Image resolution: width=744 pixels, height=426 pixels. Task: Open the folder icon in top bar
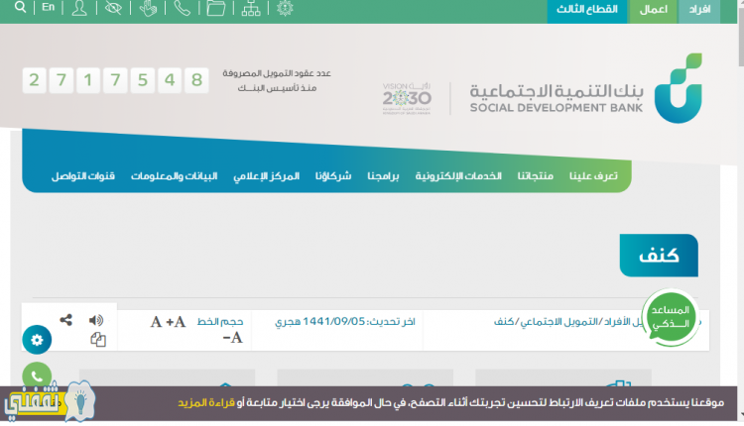(x=216, y=8)
